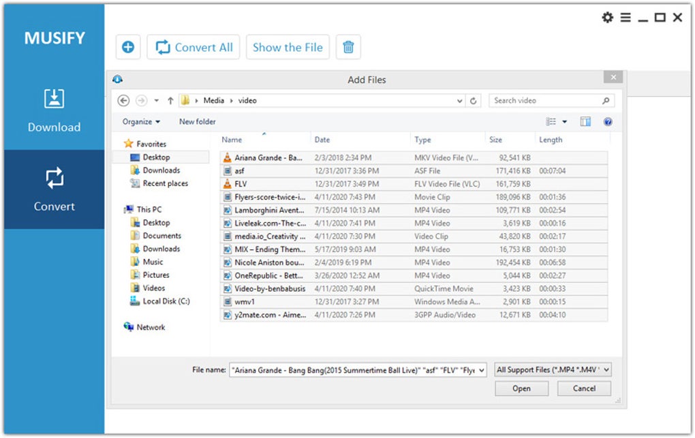Toggle the preview pane icon
The image size is (695, 438).
tap(585, 122)
